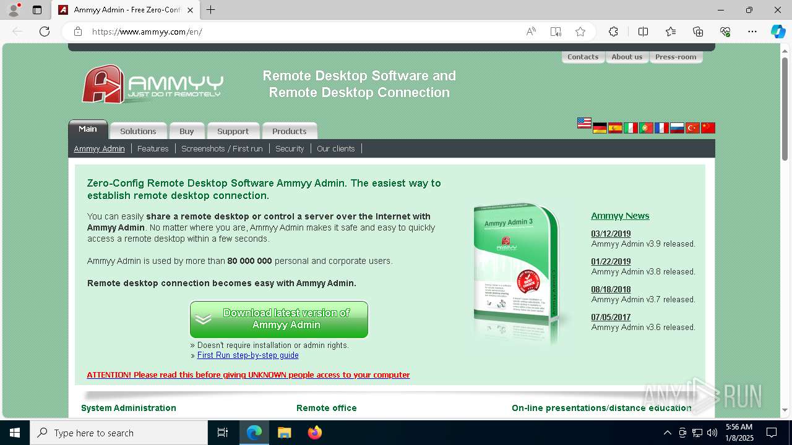Screen dimensions: 792x445
Task: View site information lock icon
Action: 78,32
